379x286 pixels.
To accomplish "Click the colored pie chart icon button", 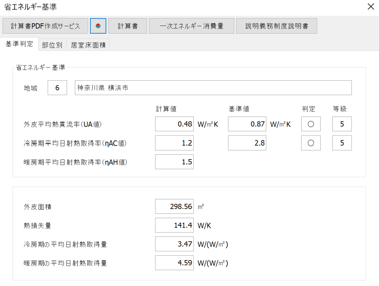I will click(x=98, y=26).
